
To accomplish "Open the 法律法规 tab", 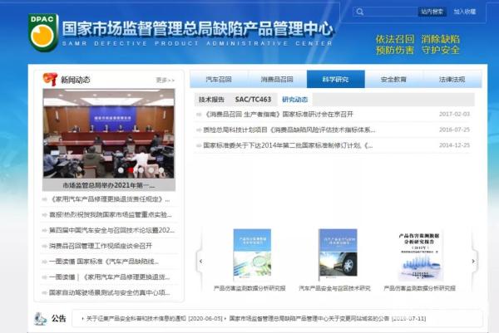I will click(x=452, y=80).
